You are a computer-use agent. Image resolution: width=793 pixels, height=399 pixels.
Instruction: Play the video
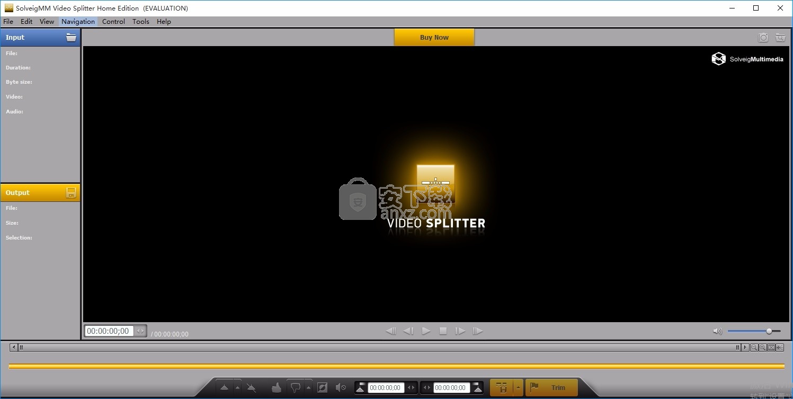(426, 331)
